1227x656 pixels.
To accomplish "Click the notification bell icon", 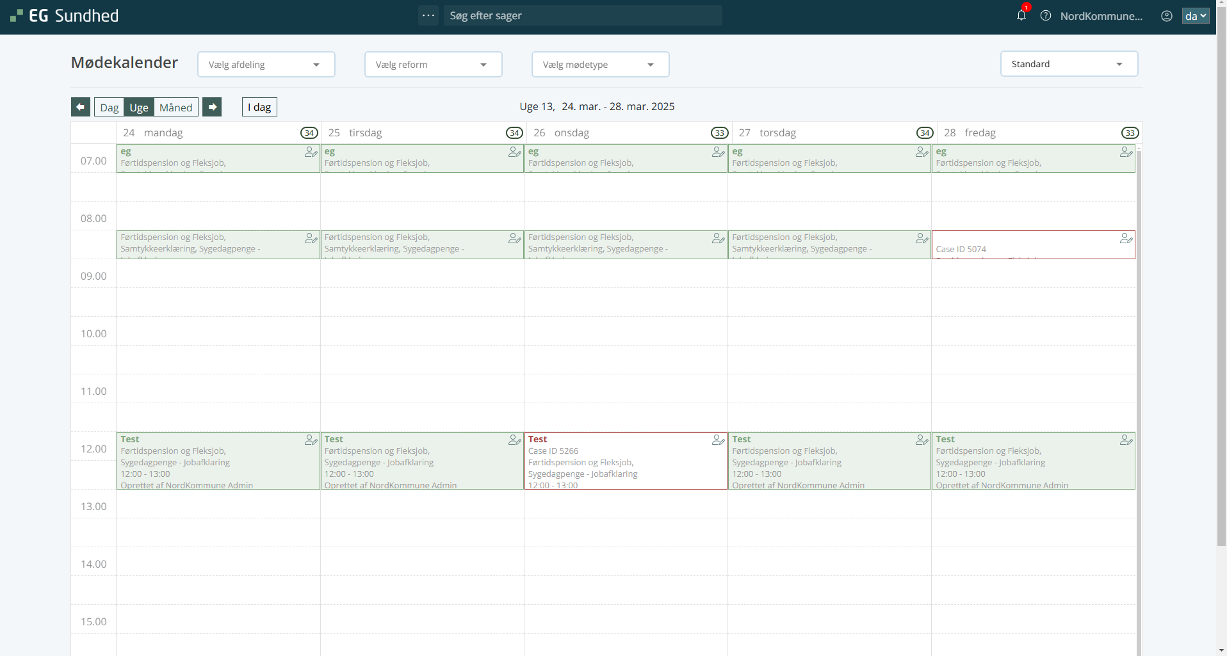I will [x=1021, y=15].
